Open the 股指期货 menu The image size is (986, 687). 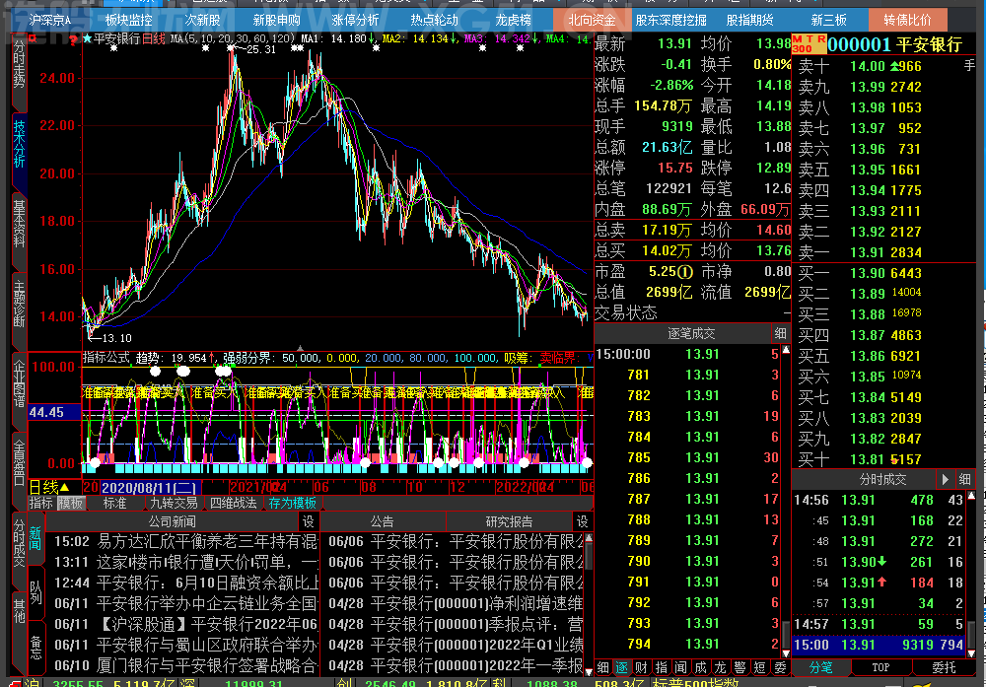(749, 20)
